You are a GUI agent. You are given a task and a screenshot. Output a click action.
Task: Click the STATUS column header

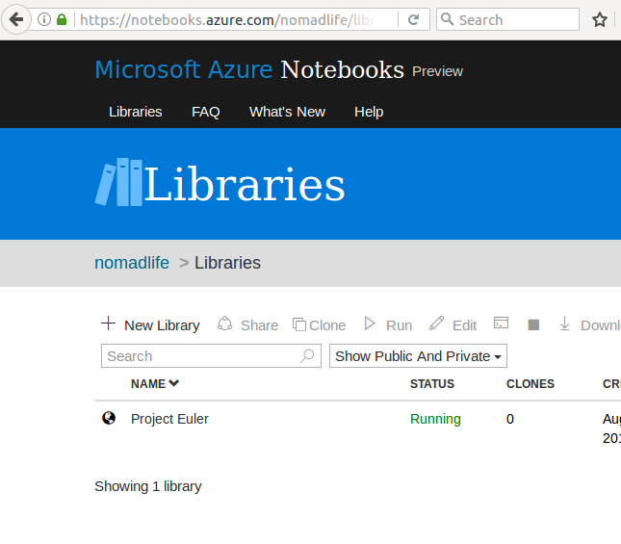coord(432,383)
